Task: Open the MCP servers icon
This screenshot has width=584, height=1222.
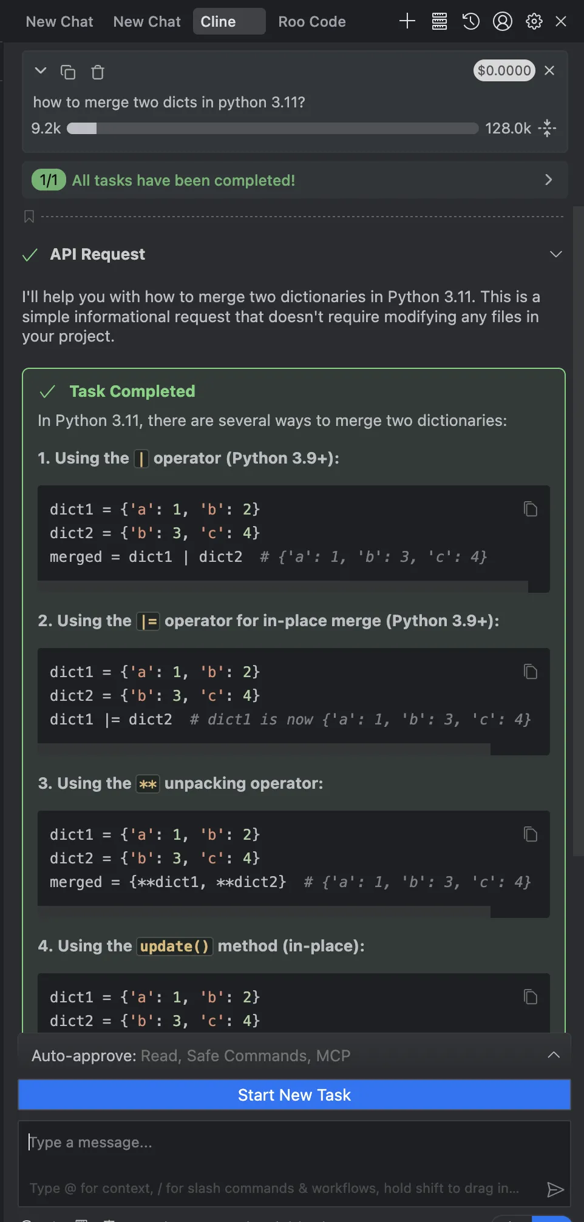Action: [x=440, y=22]
